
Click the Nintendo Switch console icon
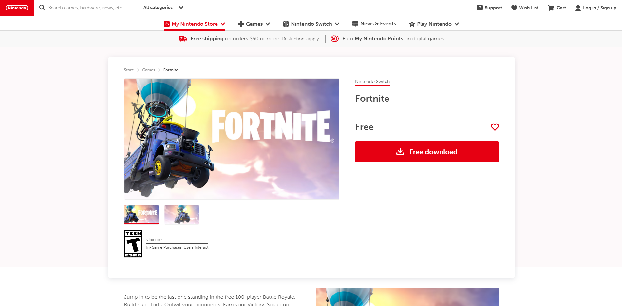286,24
